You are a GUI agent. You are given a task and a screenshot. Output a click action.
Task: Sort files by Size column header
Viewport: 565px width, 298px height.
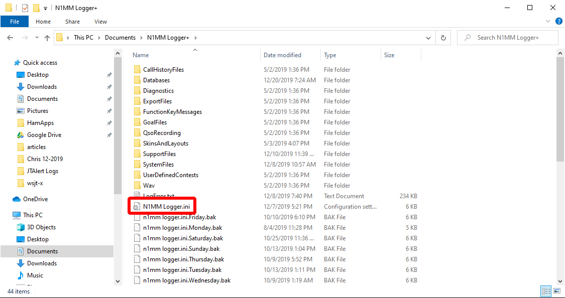389,55
